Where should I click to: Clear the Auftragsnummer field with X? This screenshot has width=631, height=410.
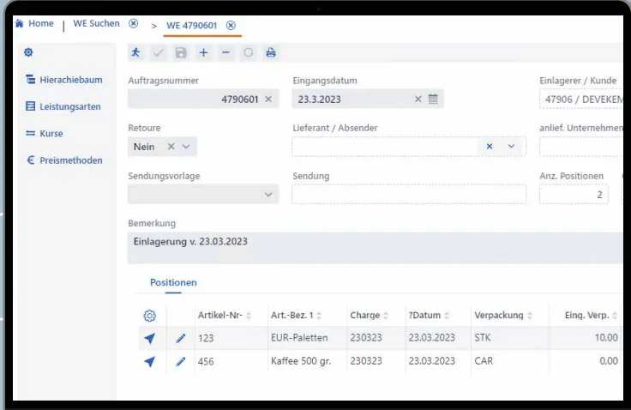[268, 99]
